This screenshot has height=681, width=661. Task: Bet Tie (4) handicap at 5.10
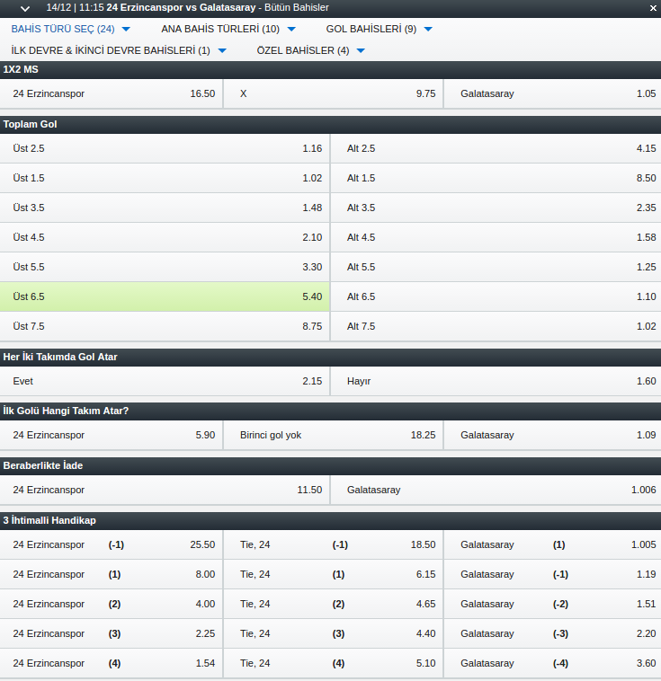click(333, 663)
